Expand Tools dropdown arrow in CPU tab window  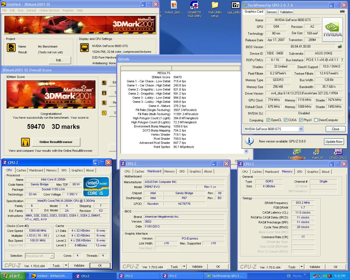point(66,266)
